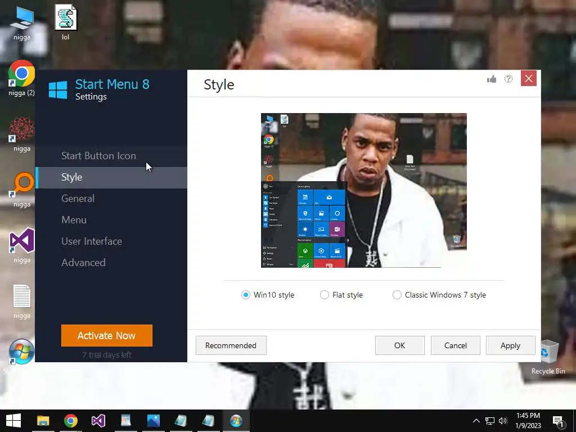Open Visual Studio from the taskbar
This screenshot has width=576, height=432.
98,421
